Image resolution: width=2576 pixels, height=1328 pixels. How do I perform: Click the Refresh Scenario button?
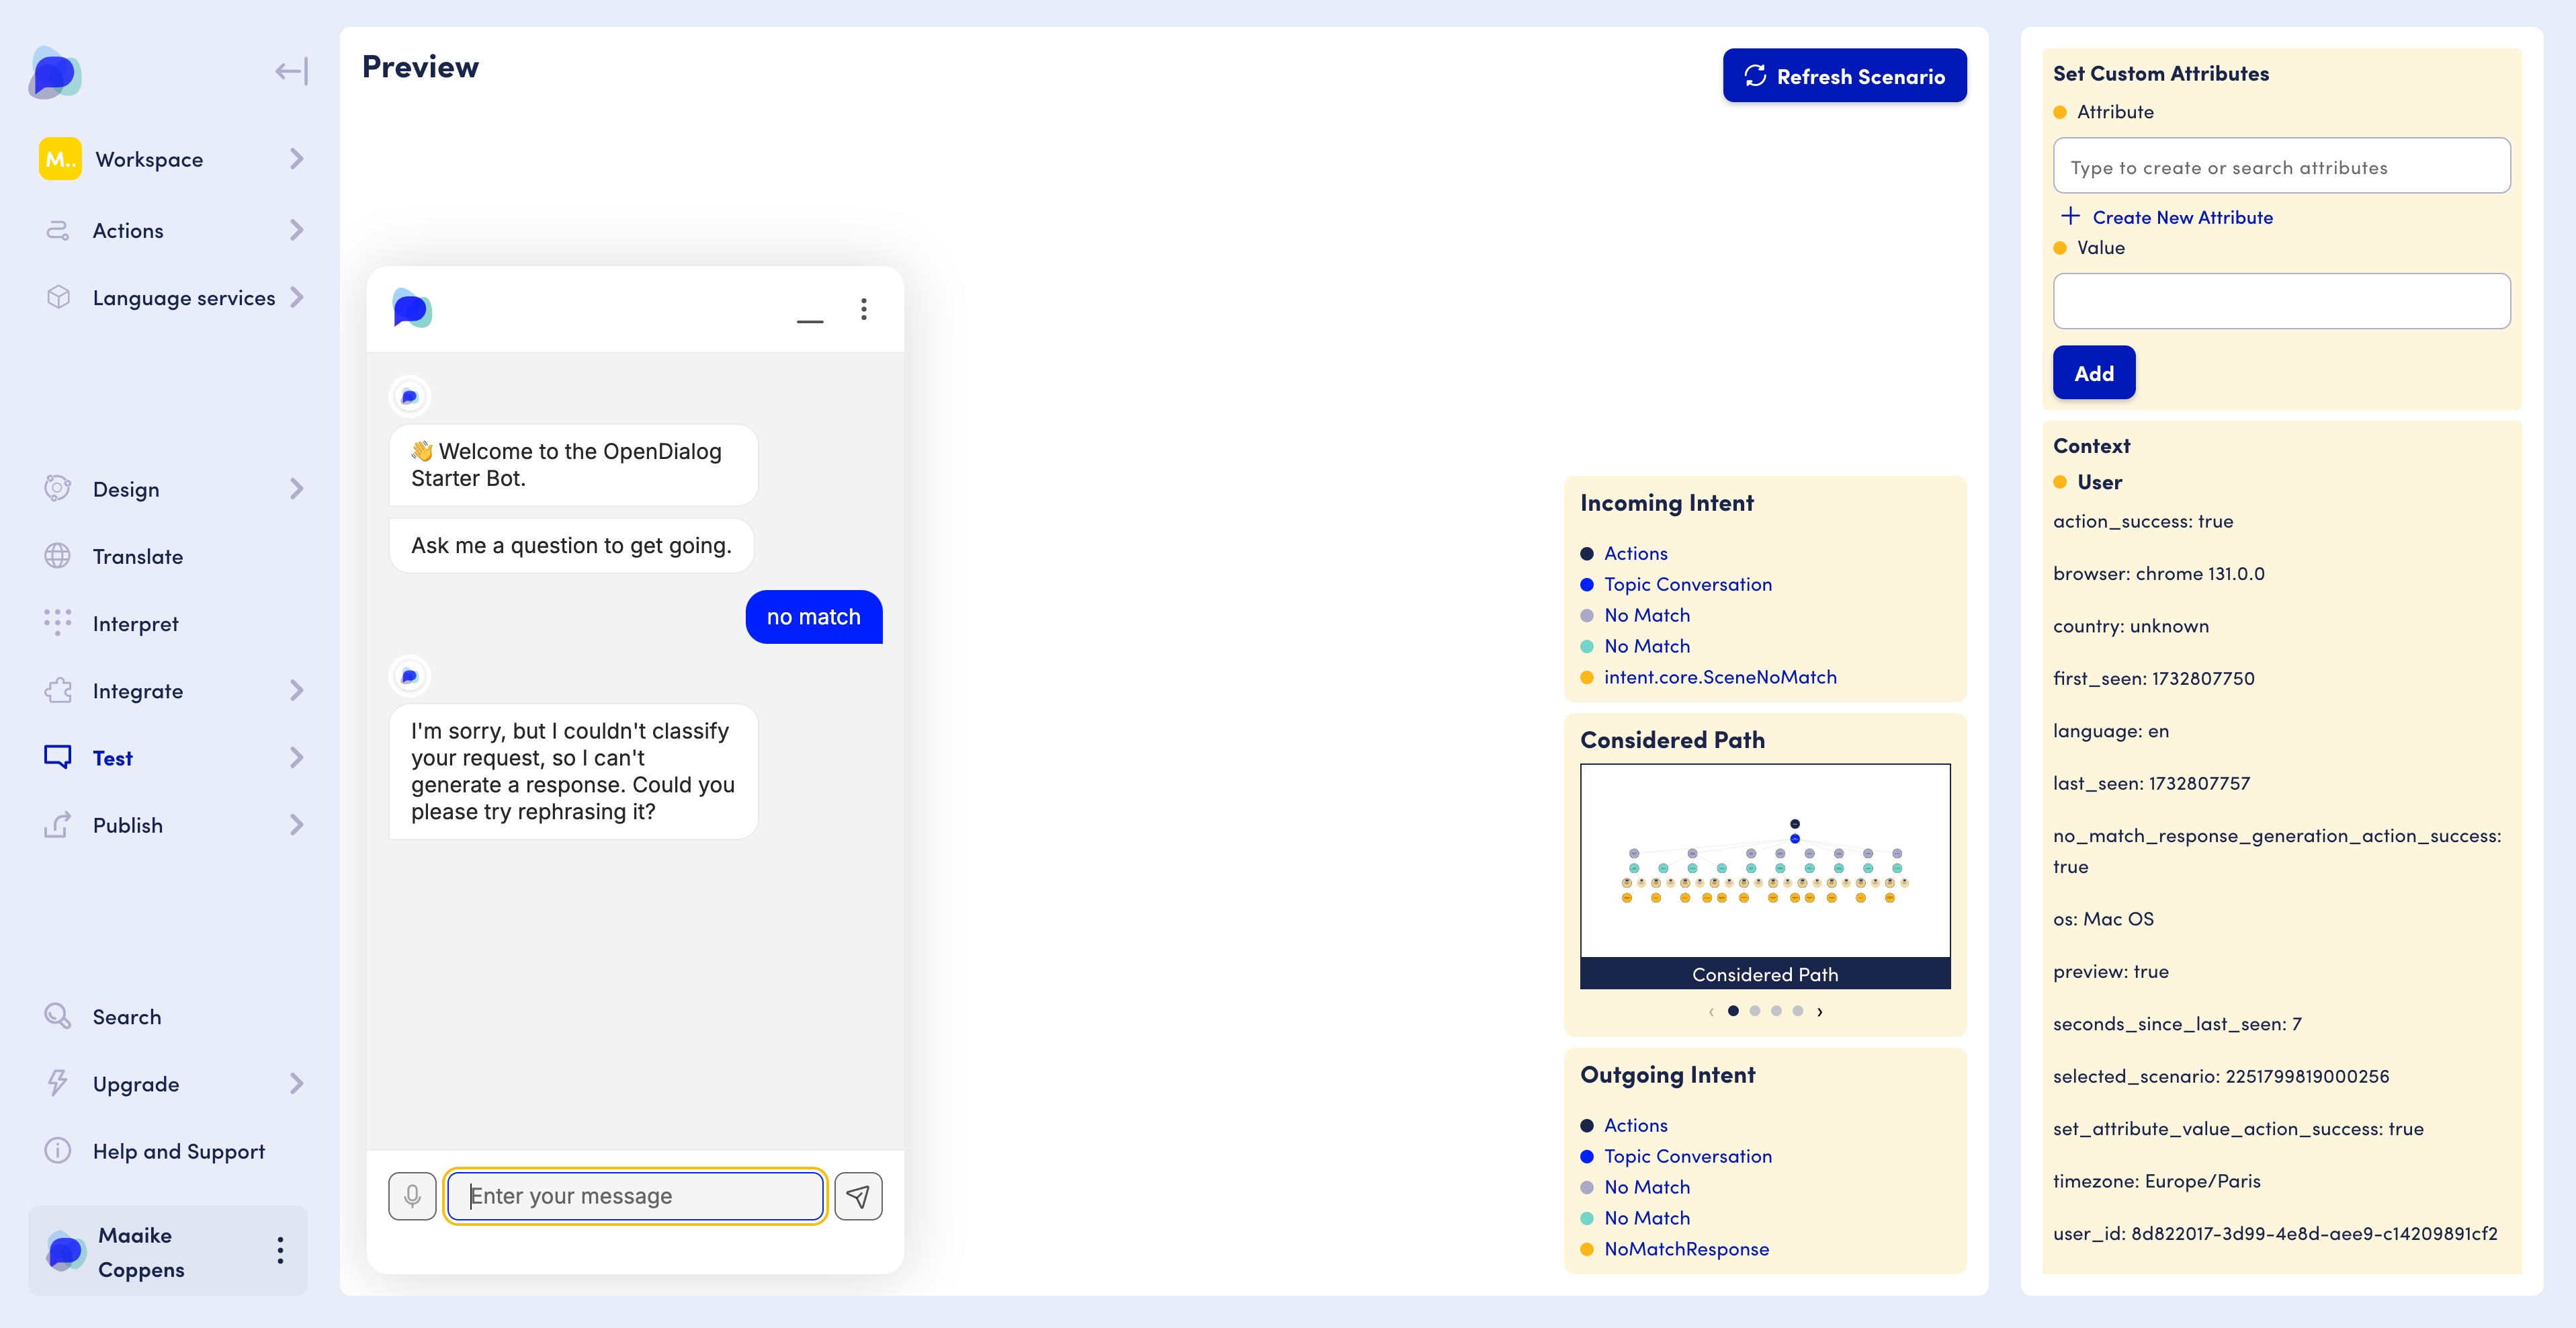[x=1844, y=76]
